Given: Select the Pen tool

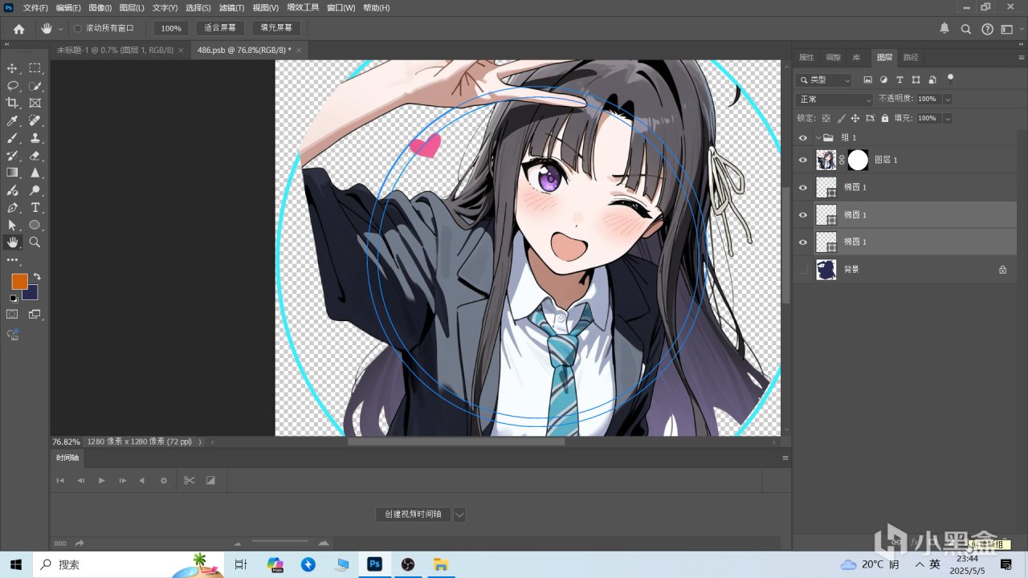Looking at the screenshot, I should click(x=12, y=208).
